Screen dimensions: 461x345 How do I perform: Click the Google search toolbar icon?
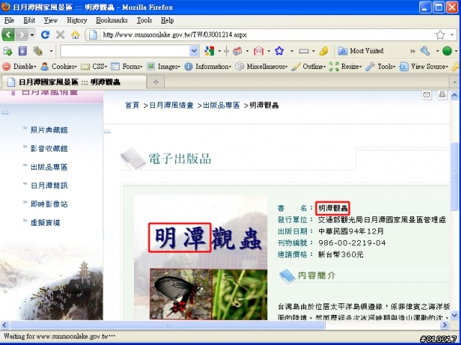(x=209, y=51)
